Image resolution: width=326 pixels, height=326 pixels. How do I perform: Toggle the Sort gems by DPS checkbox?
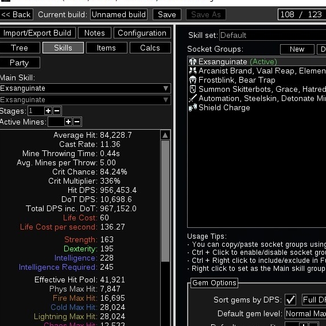(x=290, y=300)
